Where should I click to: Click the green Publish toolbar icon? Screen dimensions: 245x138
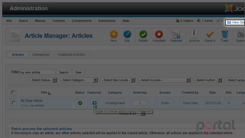pos(143,34)
